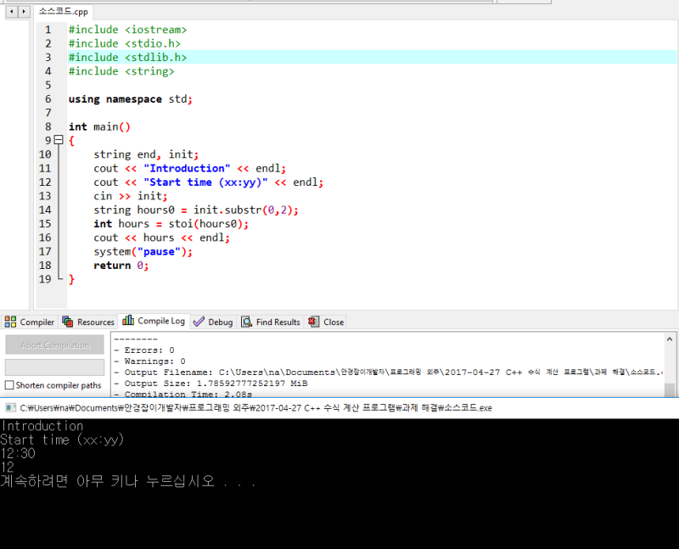
Task: Close the bottom panel with Close tab
Action: tap(326, 322)
